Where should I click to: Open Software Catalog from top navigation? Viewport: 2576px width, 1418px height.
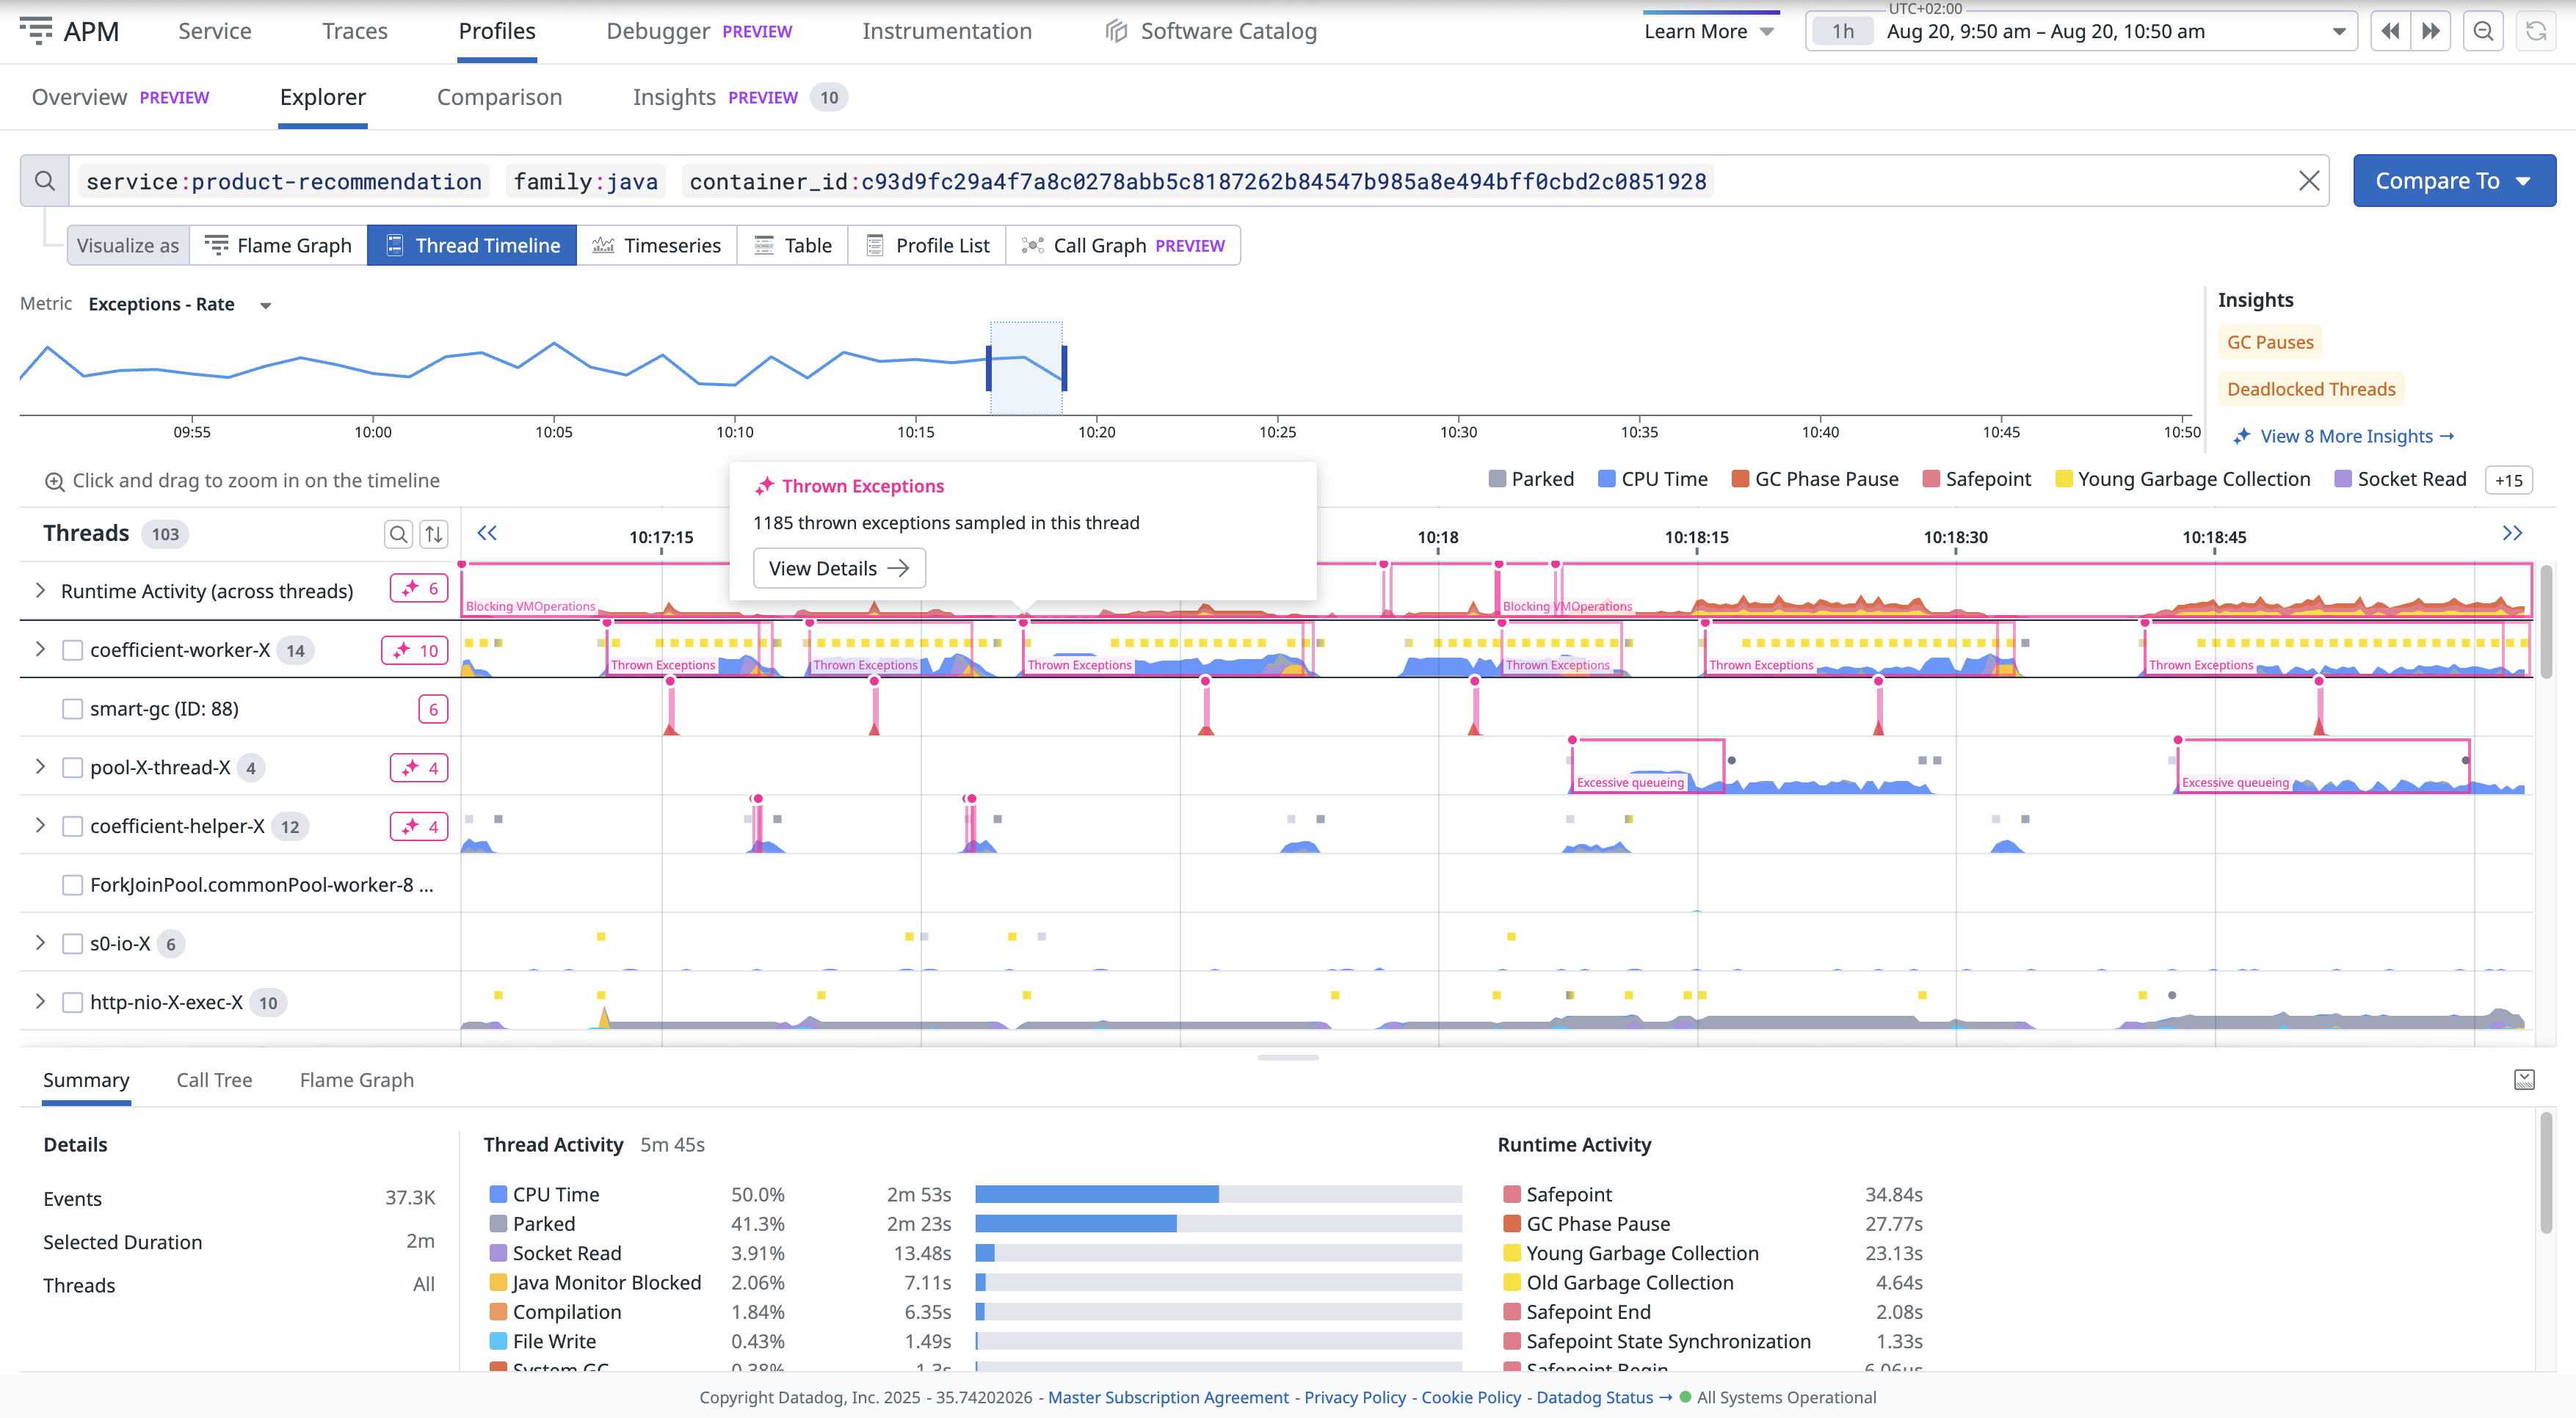1211,31
